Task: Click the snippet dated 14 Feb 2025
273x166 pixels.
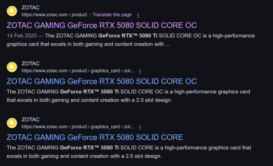Action: point(130,40)
